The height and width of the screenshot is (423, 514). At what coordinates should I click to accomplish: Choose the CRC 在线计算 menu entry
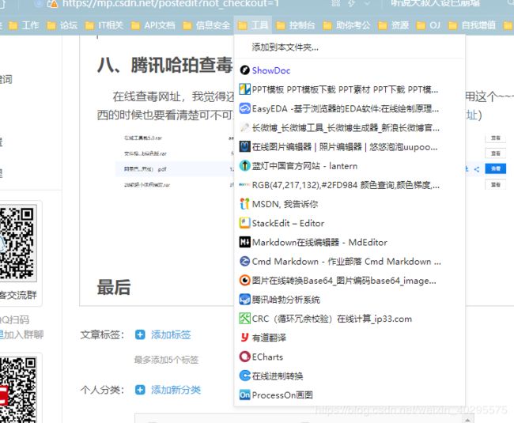coord(331,319)
